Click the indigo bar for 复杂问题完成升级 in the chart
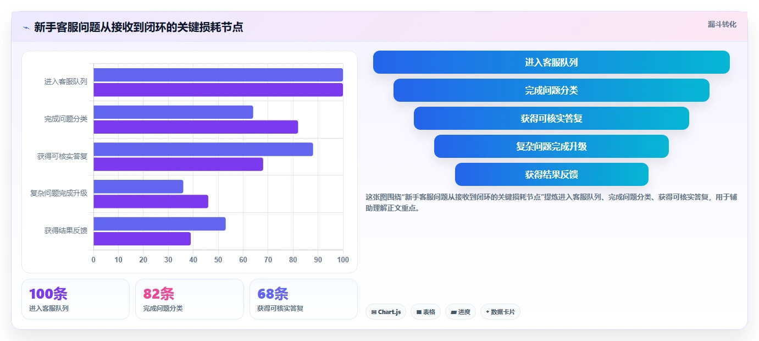The width and height of the screenshot is (759, 341). (138, 186)
